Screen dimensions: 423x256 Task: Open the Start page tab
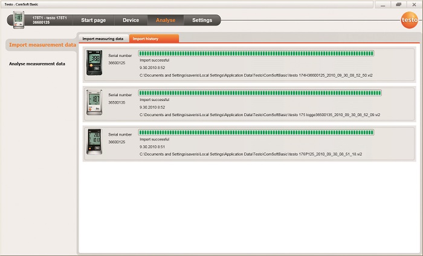click(x=93, y=20)
